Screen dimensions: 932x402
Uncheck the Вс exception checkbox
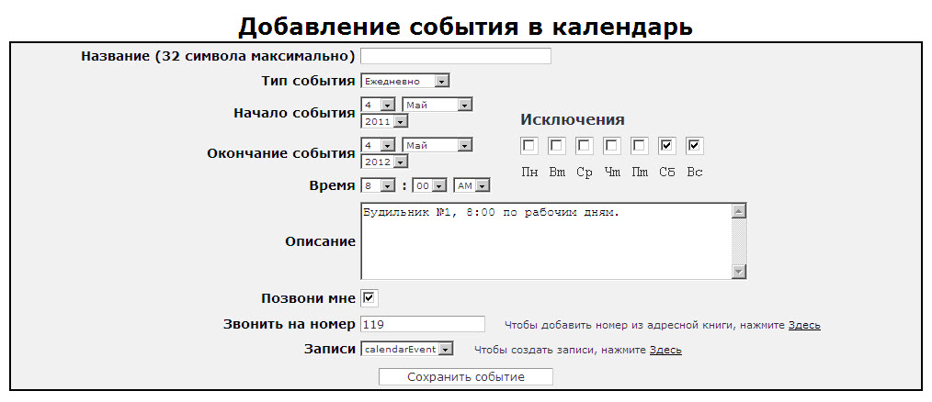click(x=694, y=146)
